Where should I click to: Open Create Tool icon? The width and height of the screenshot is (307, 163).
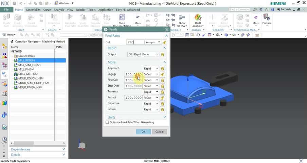6,21
